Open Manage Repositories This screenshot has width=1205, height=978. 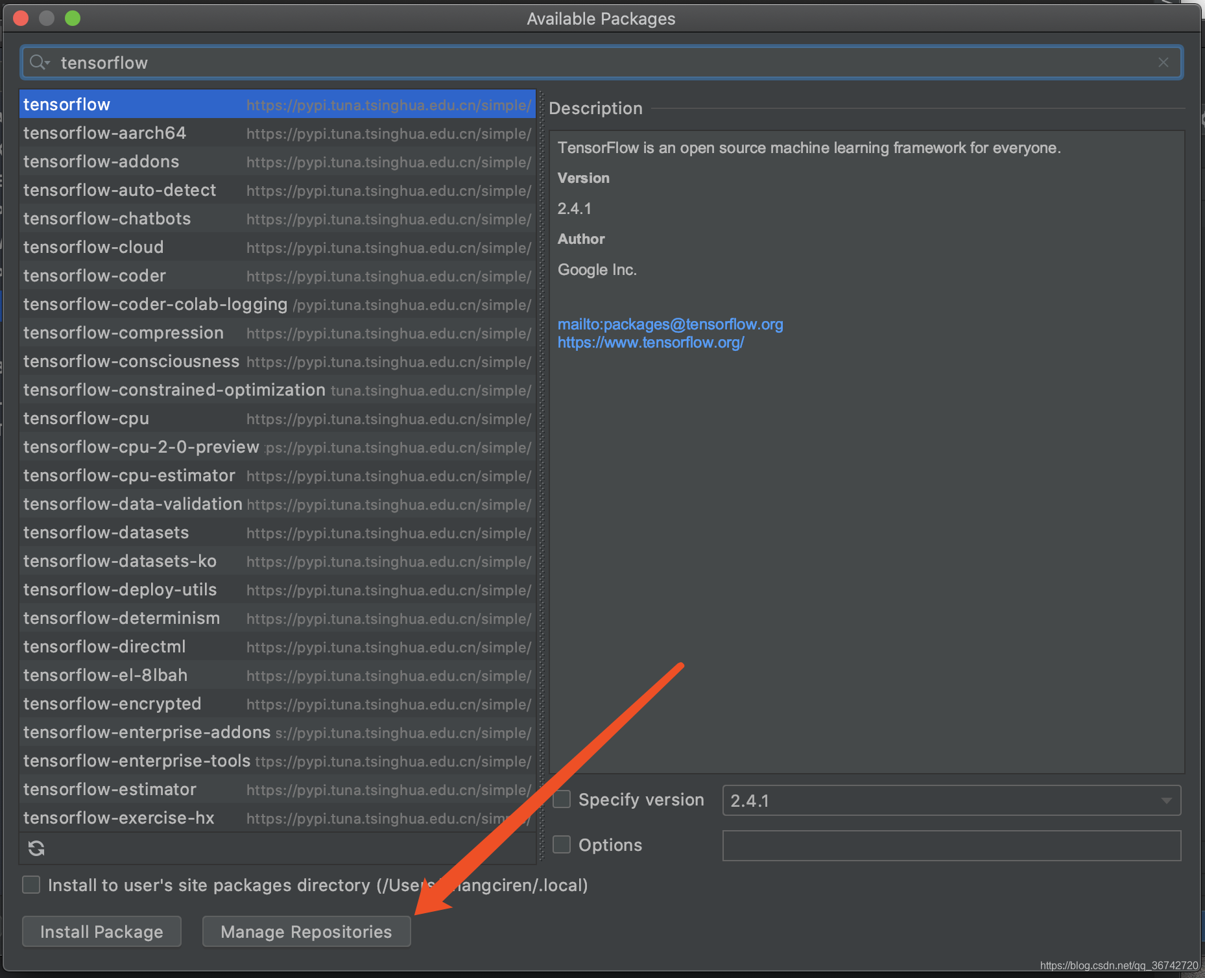(306, 931)
